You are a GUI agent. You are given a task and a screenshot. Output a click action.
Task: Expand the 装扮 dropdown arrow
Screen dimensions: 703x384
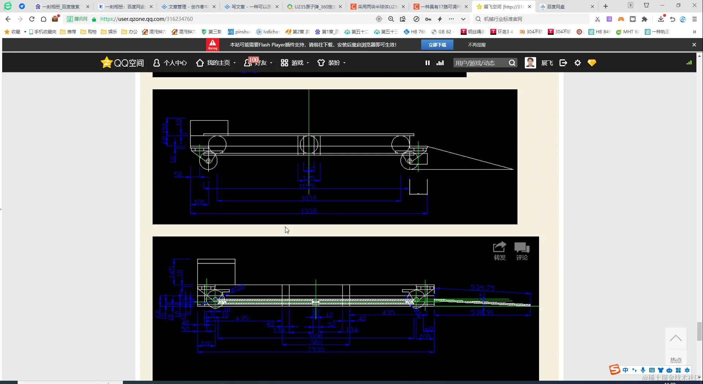[344, 63]
